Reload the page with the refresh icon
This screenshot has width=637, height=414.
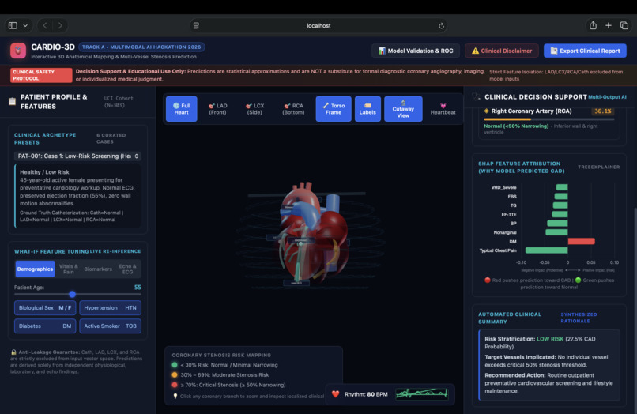tap(441, 25)
